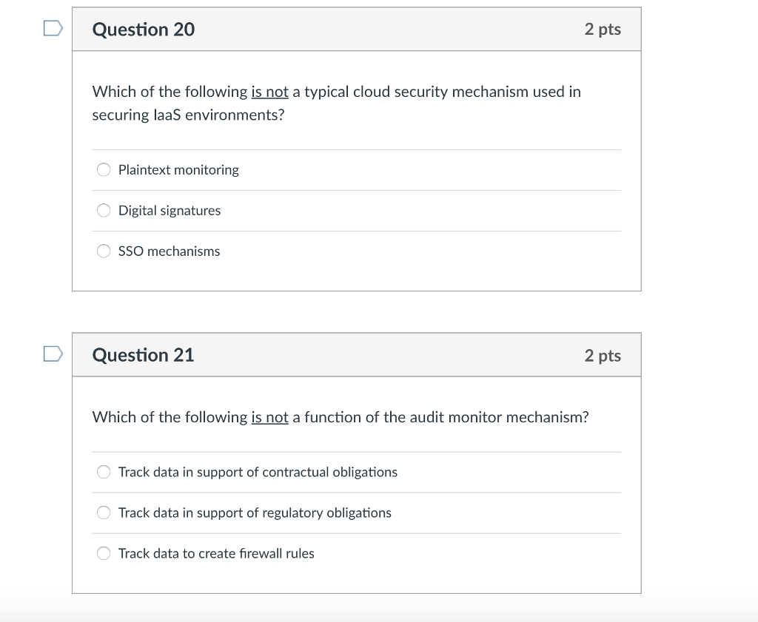Choose Track data for regulatory obligations
The height and width of the screenshot is (622, 758).
[104, 513]
